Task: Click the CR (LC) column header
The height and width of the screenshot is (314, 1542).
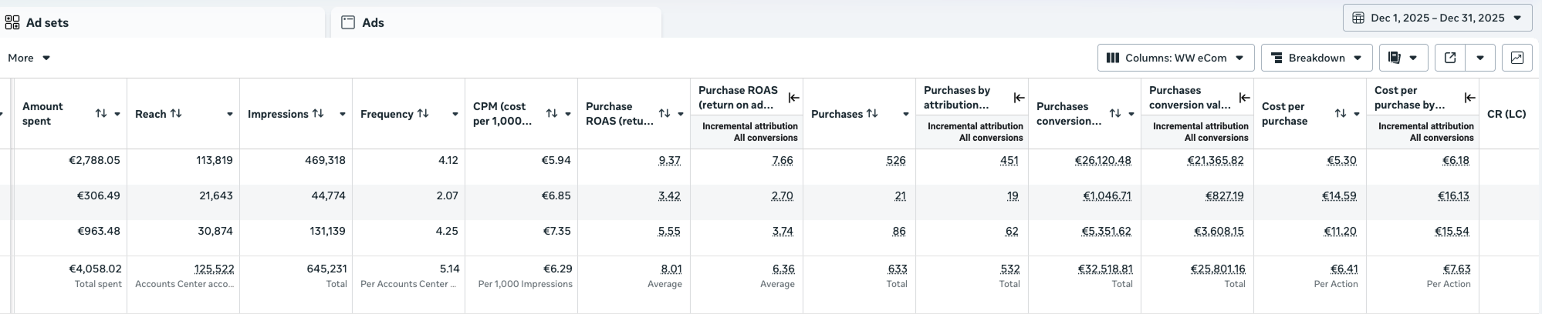Action: pyautogui.click(x=1506, y=114)
